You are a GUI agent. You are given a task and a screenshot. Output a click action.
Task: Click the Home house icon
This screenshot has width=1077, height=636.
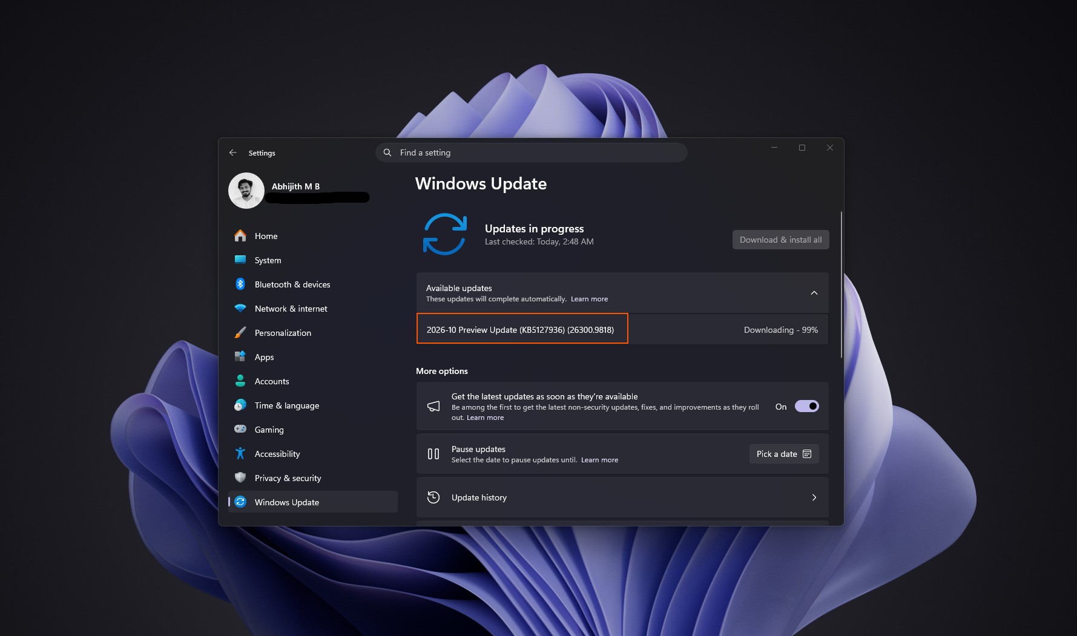(x=240, y=235)
